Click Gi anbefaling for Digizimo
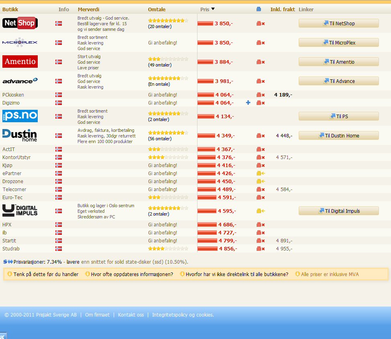The image size is (391, 339). [x=163, y=103]
